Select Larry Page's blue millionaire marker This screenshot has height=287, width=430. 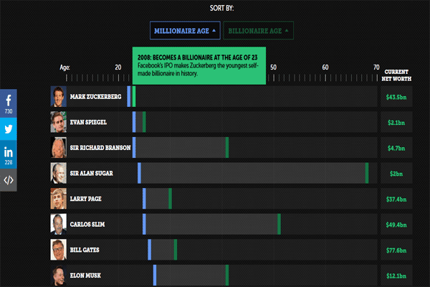[144, 199]
